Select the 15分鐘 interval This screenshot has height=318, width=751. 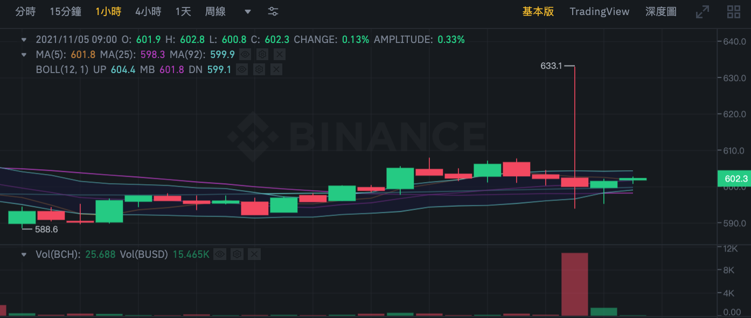tap(65, 12)
